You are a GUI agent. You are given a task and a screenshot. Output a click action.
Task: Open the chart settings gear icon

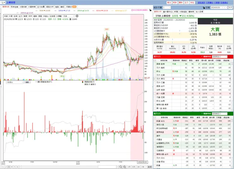pos(77,16)
